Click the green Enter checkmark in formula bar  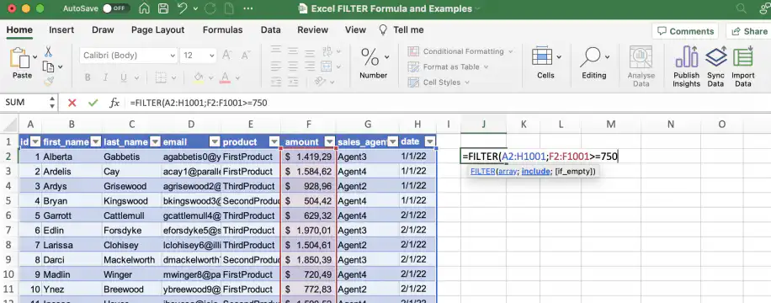[93, 103]
